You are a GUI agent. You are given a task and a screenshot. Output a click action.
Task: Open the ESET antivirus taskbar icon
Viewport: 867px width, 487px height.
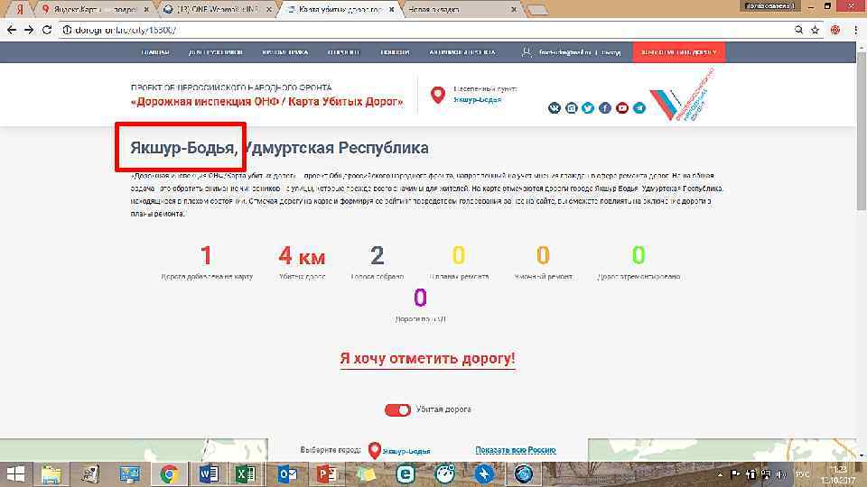(406, 474)
